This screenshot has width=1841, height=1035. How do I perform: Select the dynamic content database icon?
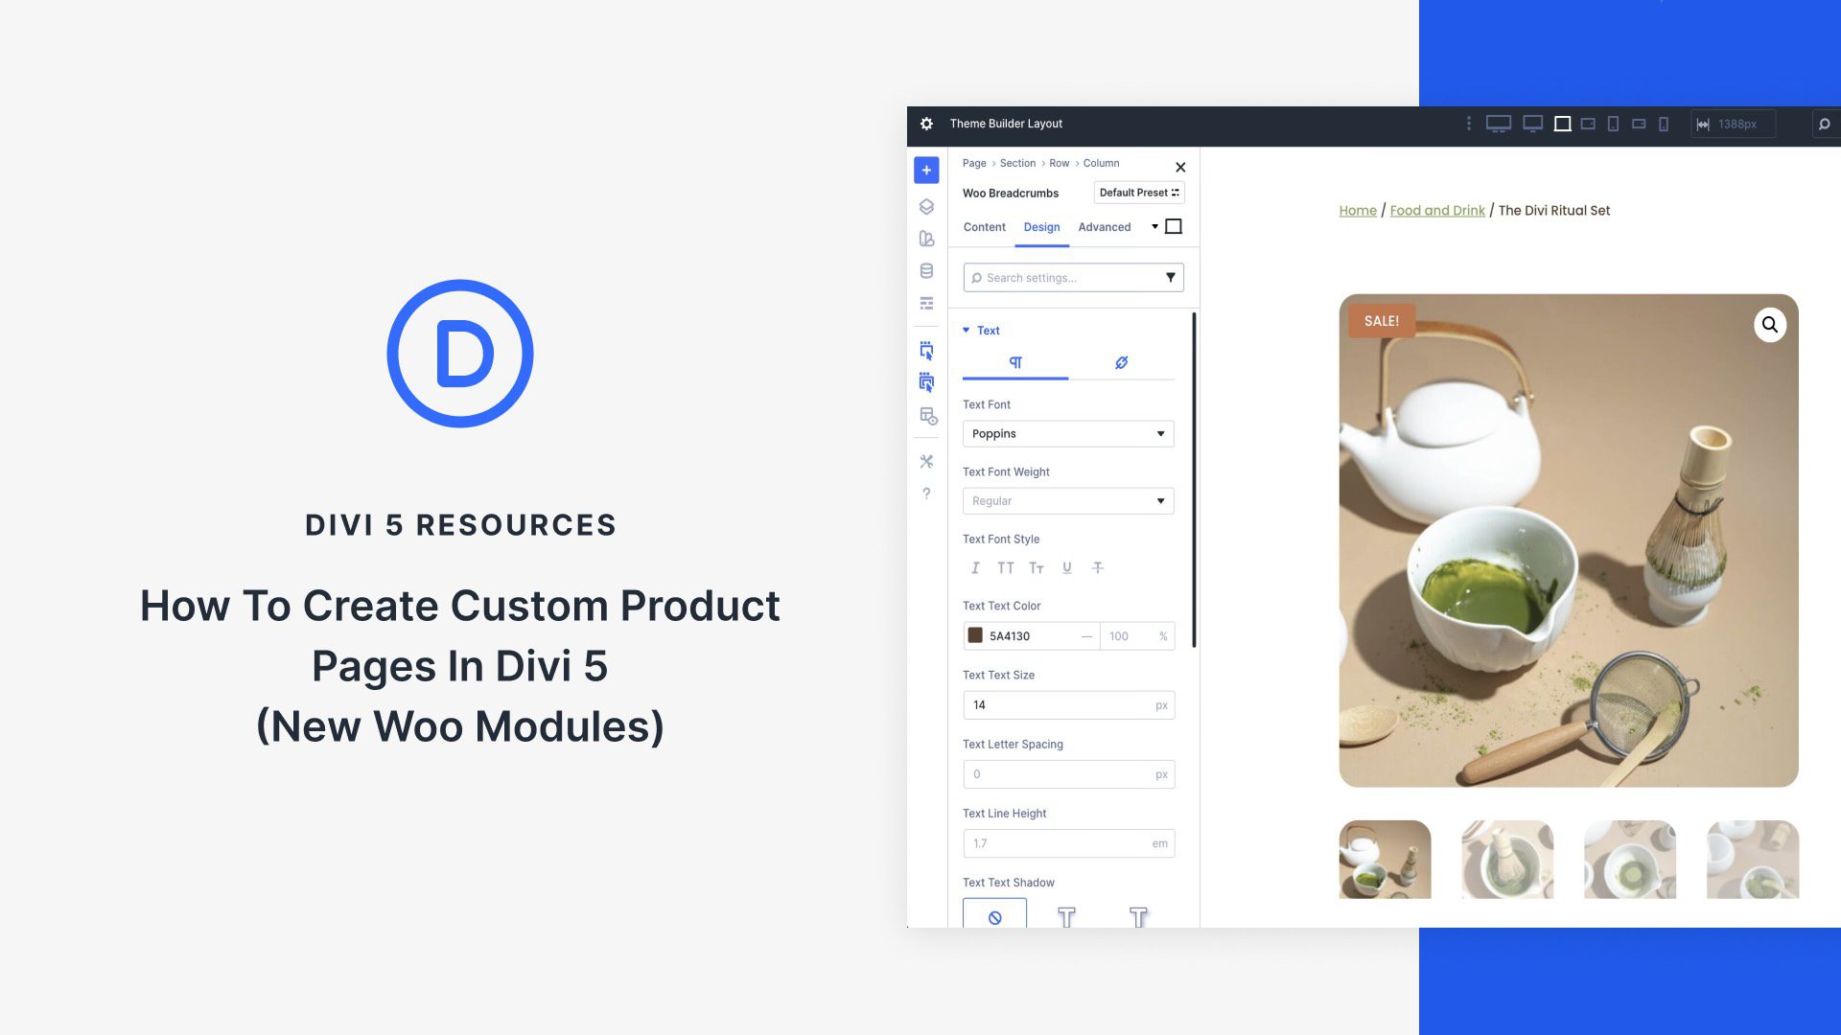[926, 270]
